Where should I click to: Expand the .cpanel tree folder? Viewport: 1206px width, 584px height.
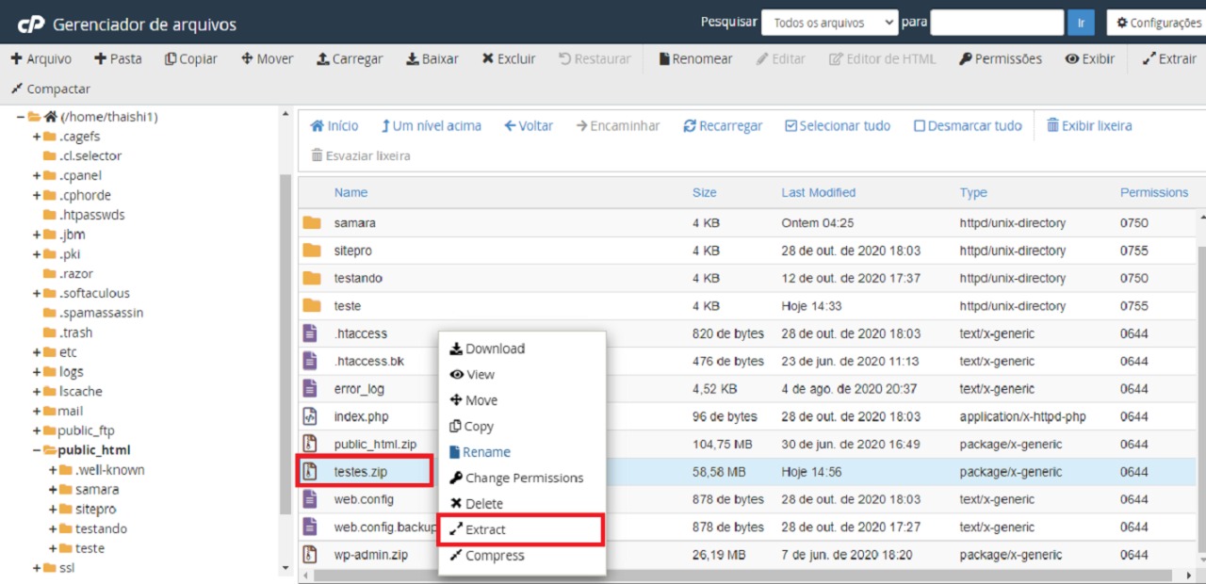click(37, 176)
